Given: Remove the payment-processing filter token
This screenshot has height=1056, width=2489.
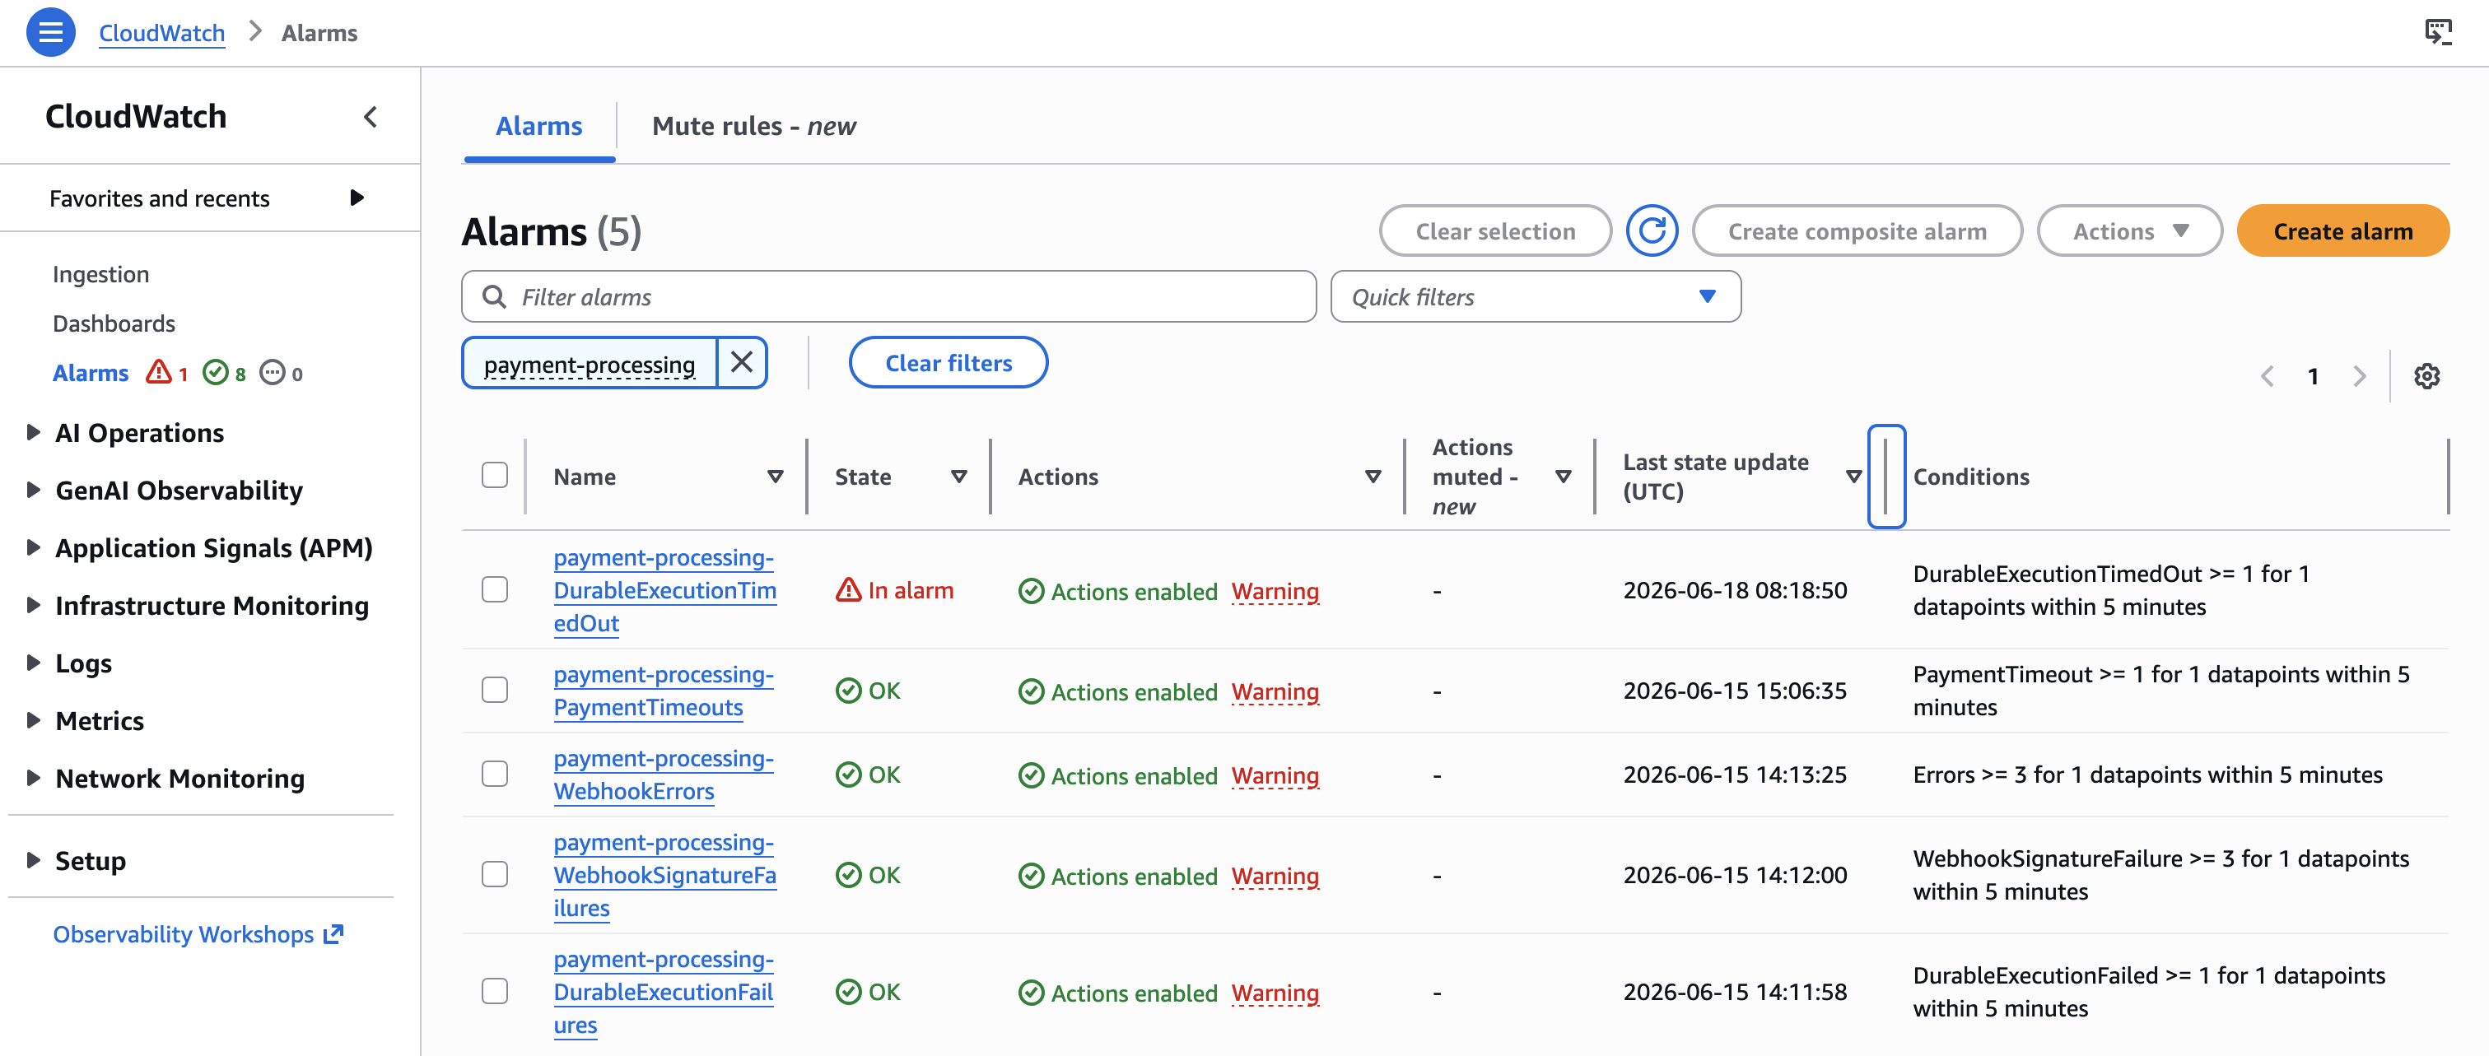Looking at the screenshot, I should 741,362.
